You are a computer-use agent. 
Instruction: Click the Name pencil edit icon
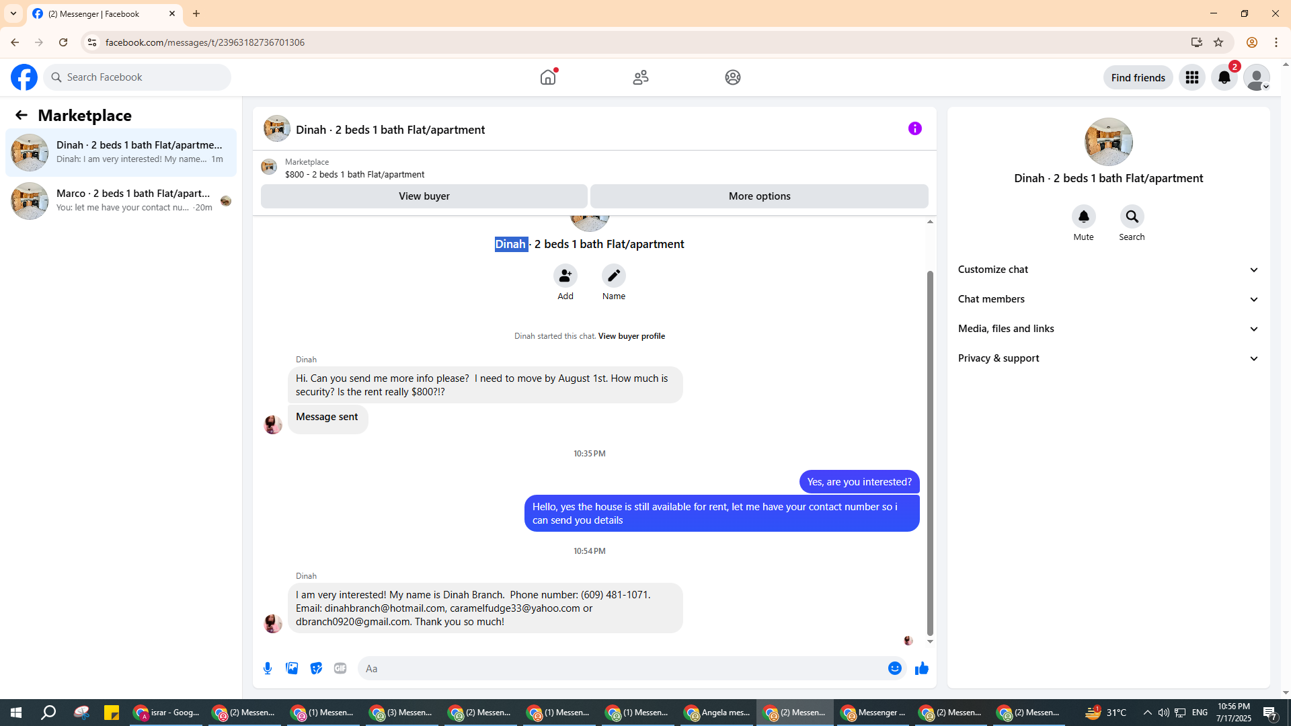click(613, 276)
